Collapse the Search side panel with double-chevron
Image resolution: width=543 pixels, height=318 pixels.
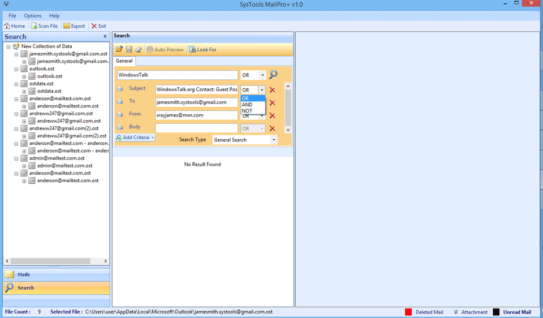(x=105, y=36)
